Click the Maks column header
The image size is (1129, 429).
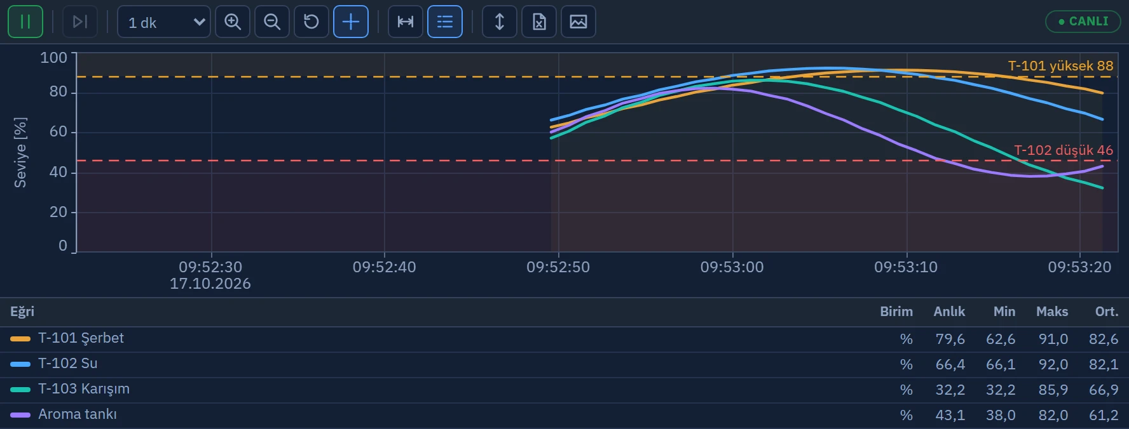coord(1052,312)
